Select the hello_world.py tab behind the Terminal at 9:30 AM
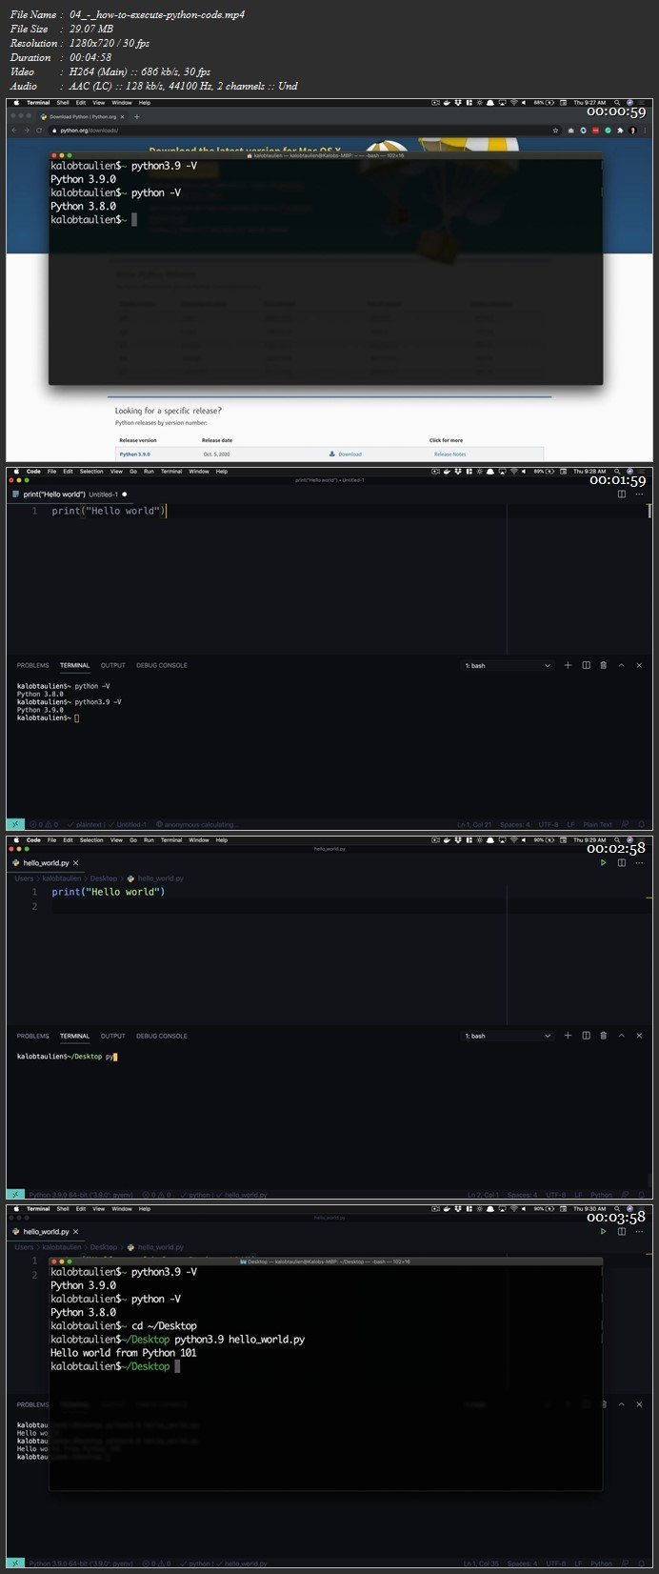The image size is (659, 1574). (x=48, y=1231)
